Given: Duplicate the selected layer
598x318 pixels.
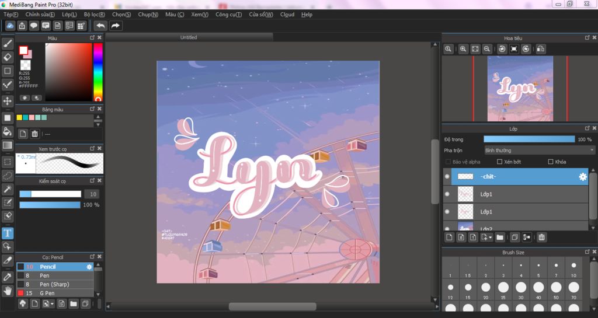Looking at the screenshot, I should (514, 237).
